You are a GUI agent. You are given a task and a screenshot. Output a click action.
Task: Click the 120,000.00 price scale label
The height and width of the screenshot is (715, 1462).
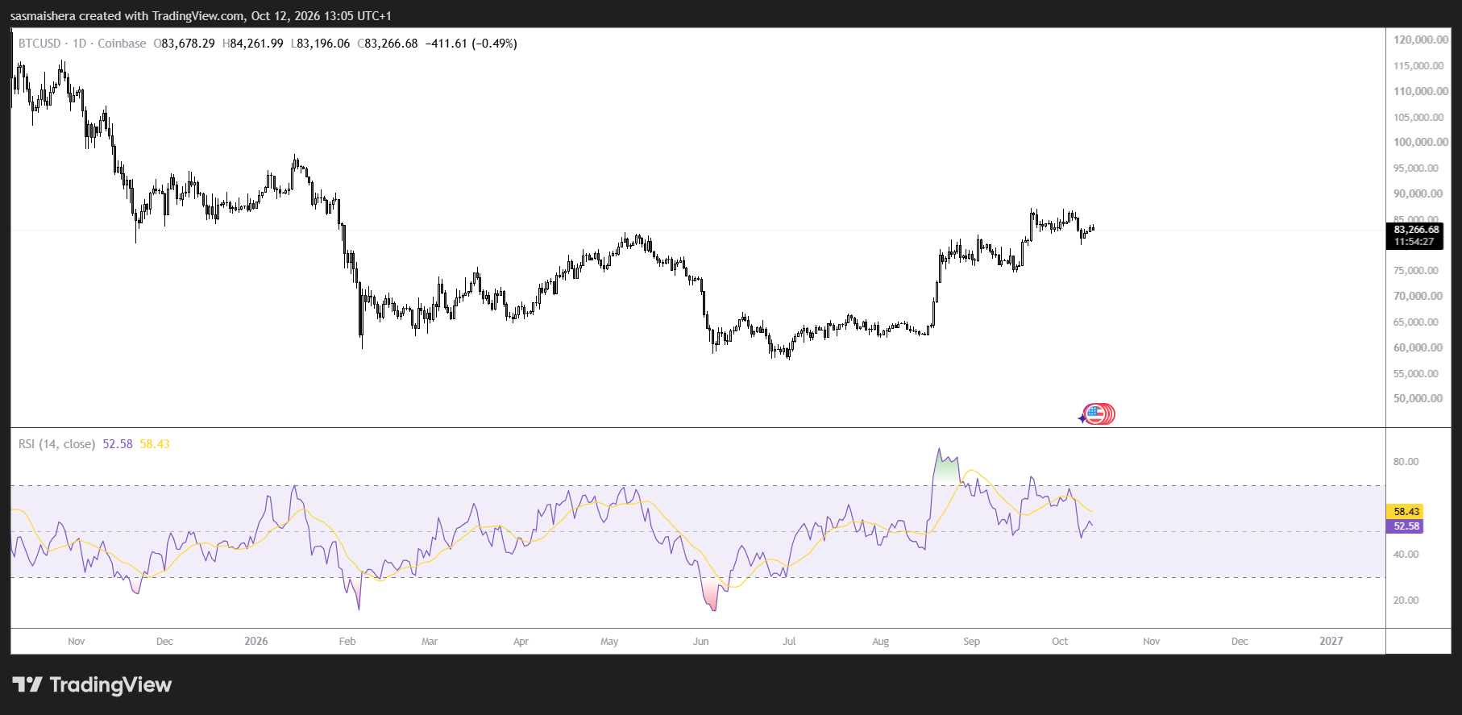(1421, 39)
